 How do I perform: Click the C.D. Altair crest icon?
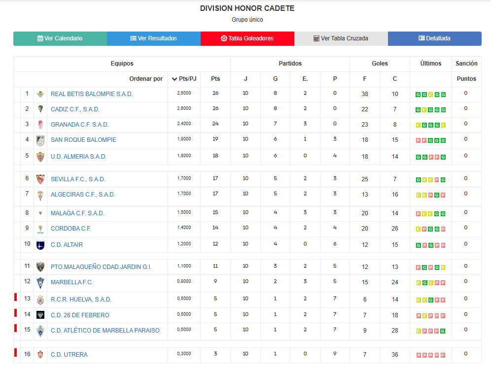40,245
